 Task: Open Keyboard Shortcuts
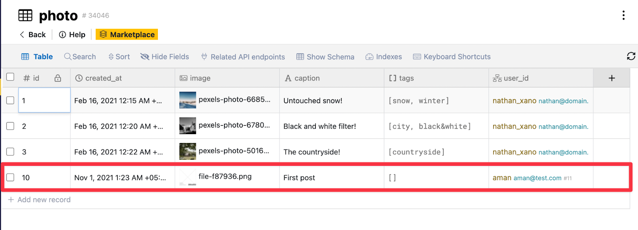(x=452, y=57)
